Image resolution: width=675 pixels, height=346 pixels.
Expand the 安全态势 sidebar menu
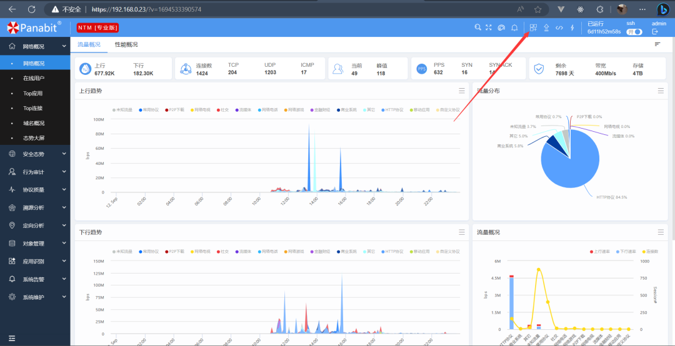coord(35,154)
